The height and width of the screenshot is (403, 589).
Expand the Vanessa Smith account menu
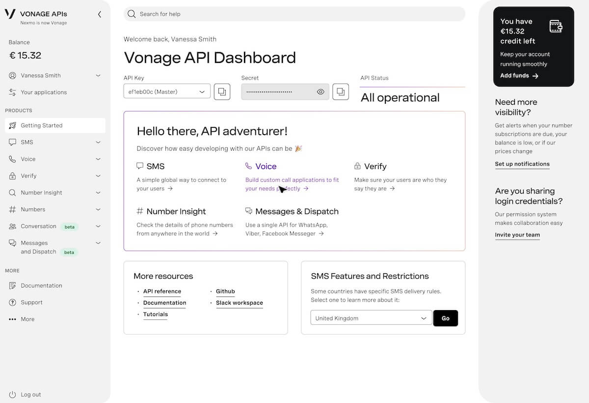pyautogui.click(x=98, y=76)
